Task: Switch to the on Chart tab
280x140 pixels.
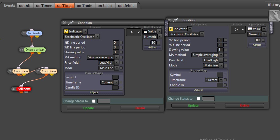Action: (105, 6)
